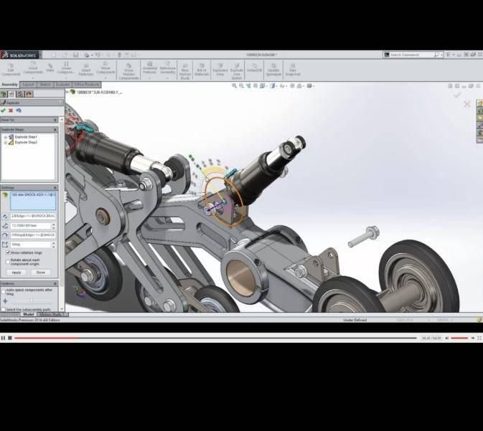483x431 pixels.
Task: Click the Smart Fasteners tool
Action: (85, 68)
